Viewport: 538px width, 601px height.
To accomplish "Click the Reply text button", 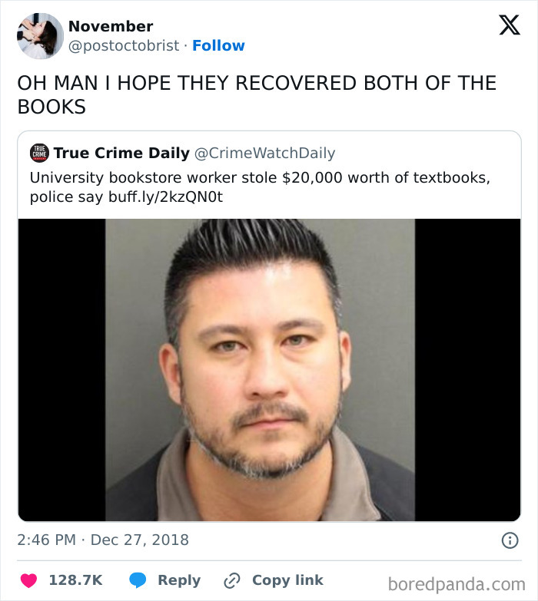I will coord(179,580).
